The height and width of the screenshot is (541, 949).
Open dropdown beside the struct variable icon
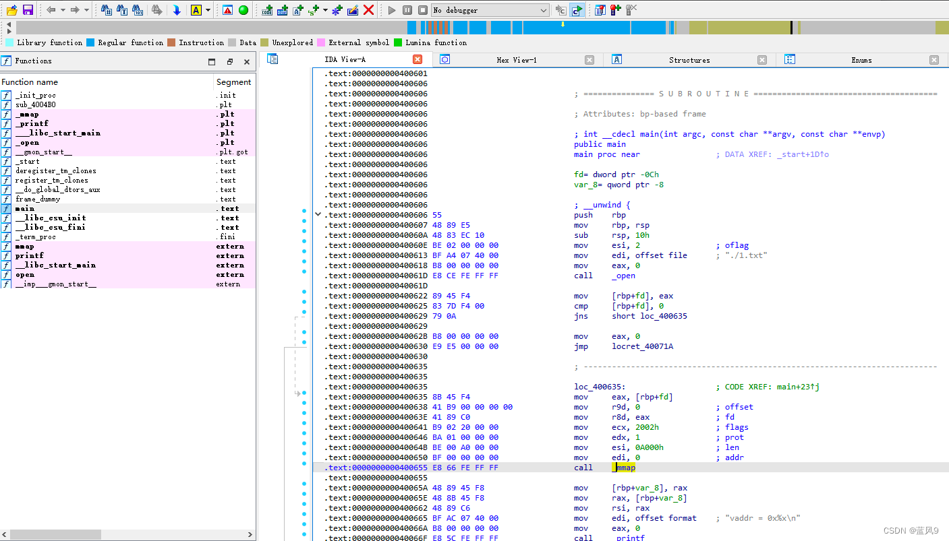click(x=325, y=10)
